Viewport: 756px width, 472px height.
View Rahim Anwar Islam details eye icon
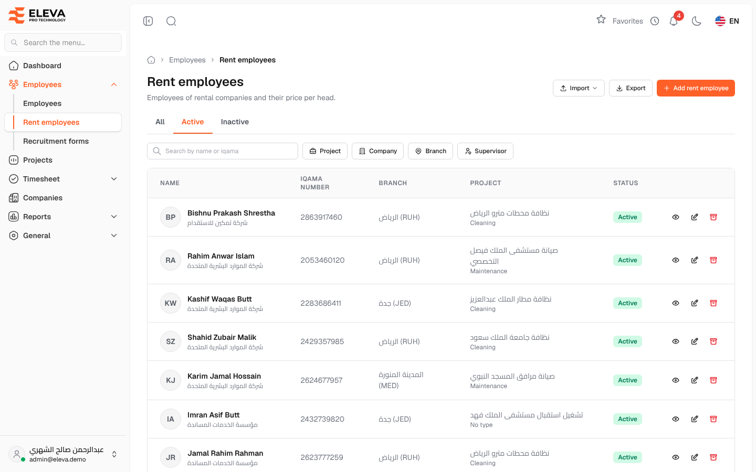676,260
